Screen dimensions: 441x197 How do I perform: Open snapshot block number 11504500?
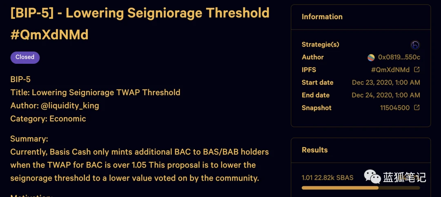coord(395,108)
